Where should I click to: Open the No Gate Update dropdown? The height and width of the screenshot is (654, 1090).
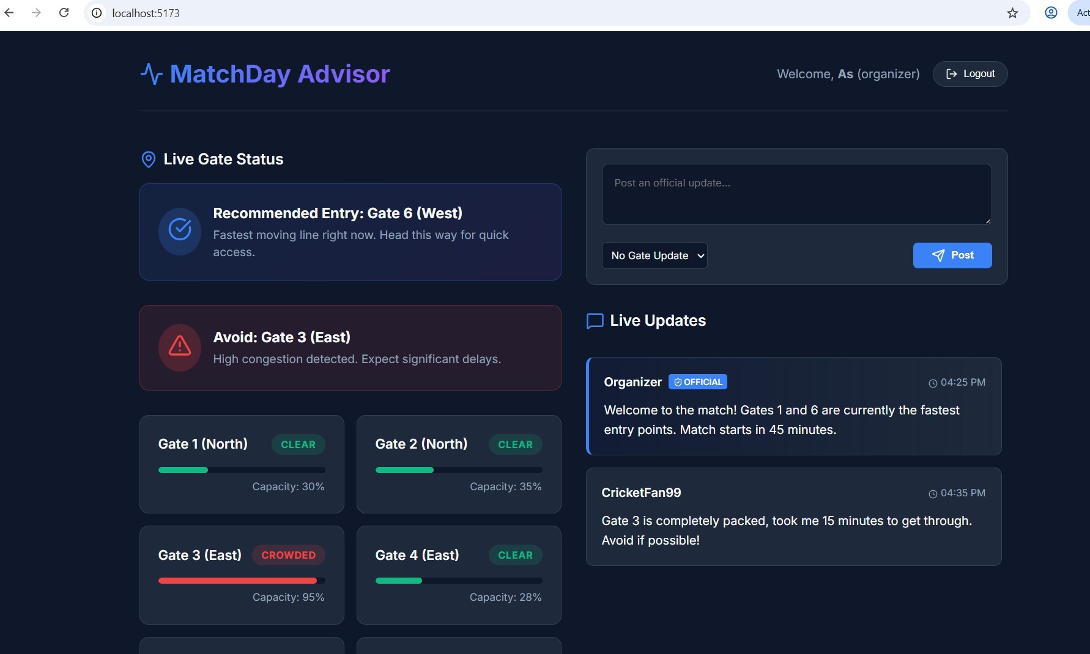click(x=654, y=255)
